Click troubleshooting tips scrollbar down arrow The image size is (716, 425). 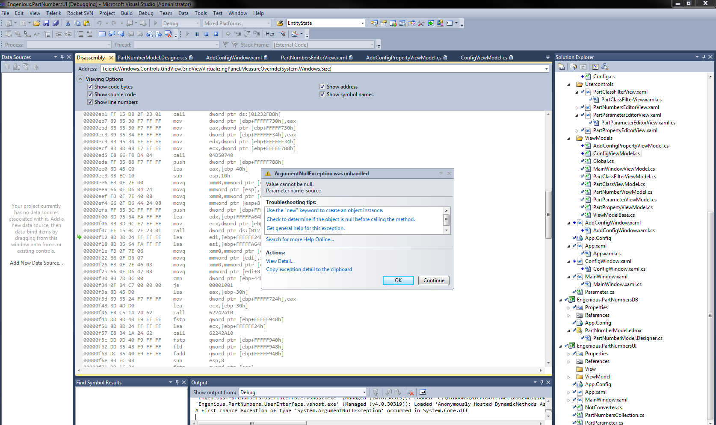click(x=447, y=230)
